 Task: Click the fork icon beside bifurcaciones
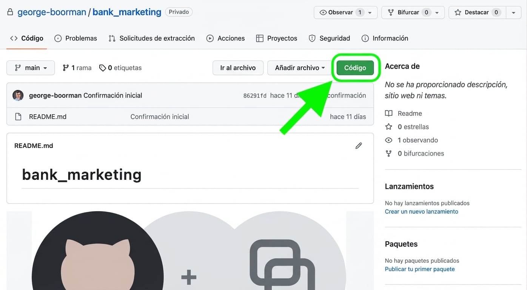(x=388, y=153)
